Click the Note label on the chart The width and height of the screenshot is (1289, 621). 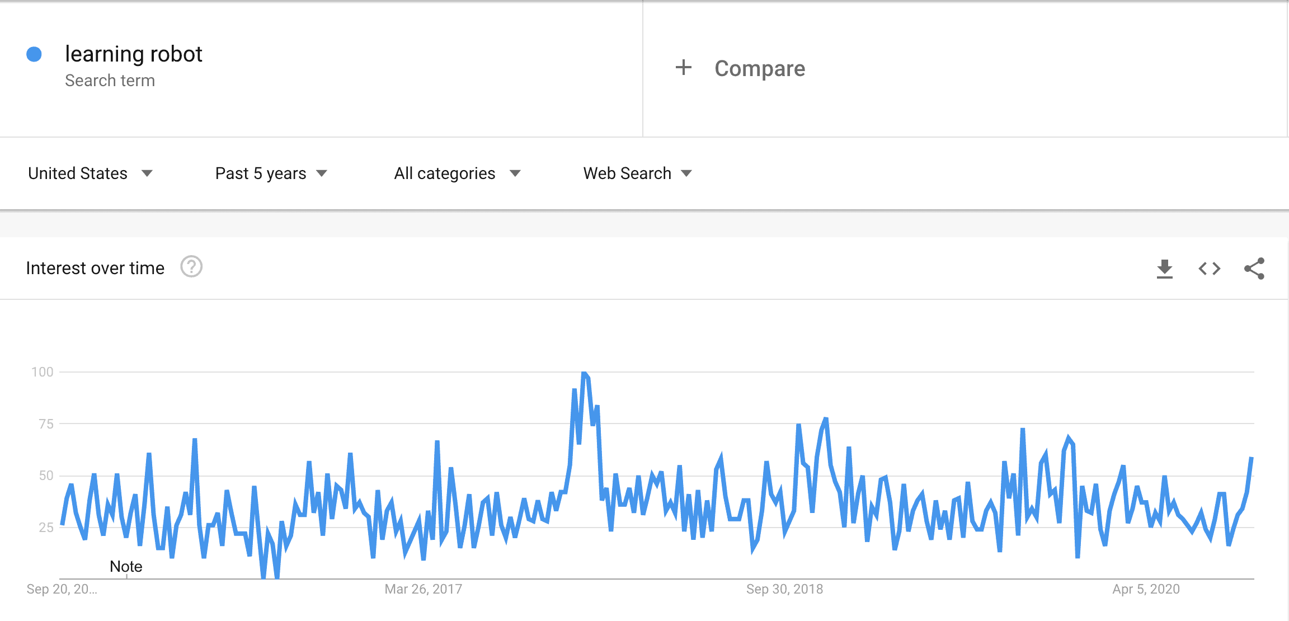[126, 566]
